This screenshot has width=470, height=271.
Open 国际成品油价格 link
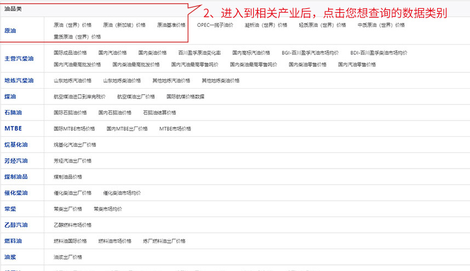click(70, 53)
